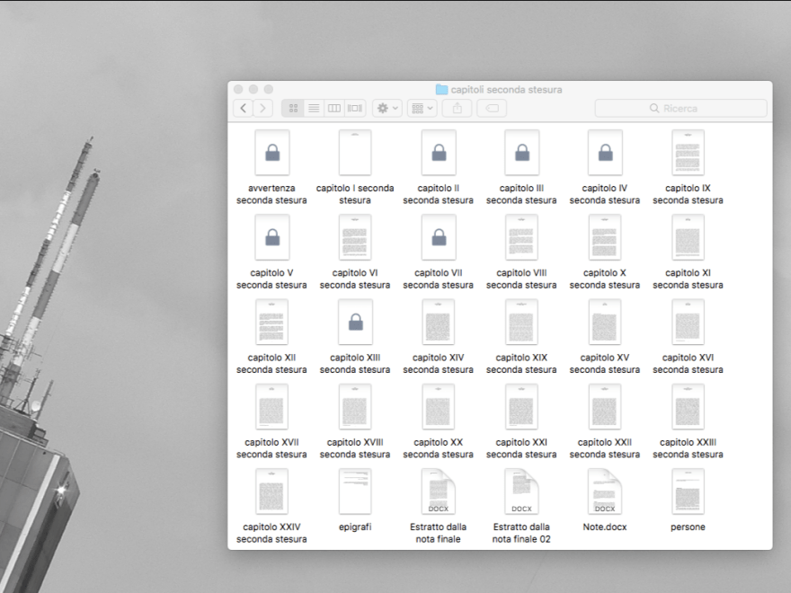
Task: Open the arrange items dropdown
Action: [422, 108]
